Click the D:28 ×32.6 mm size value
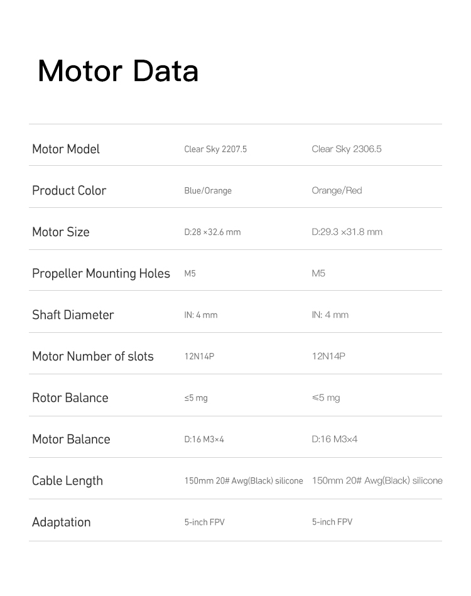 click(x=212, y=232)
